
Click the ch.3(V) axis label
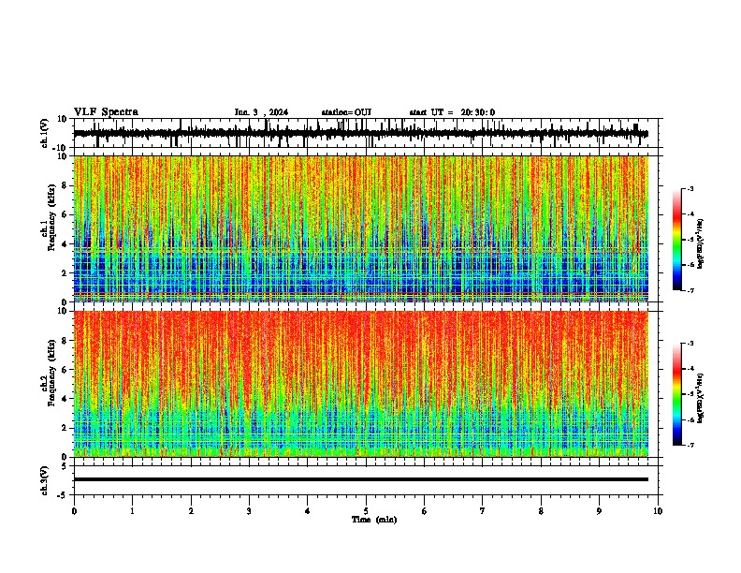(x=44, y=480)
